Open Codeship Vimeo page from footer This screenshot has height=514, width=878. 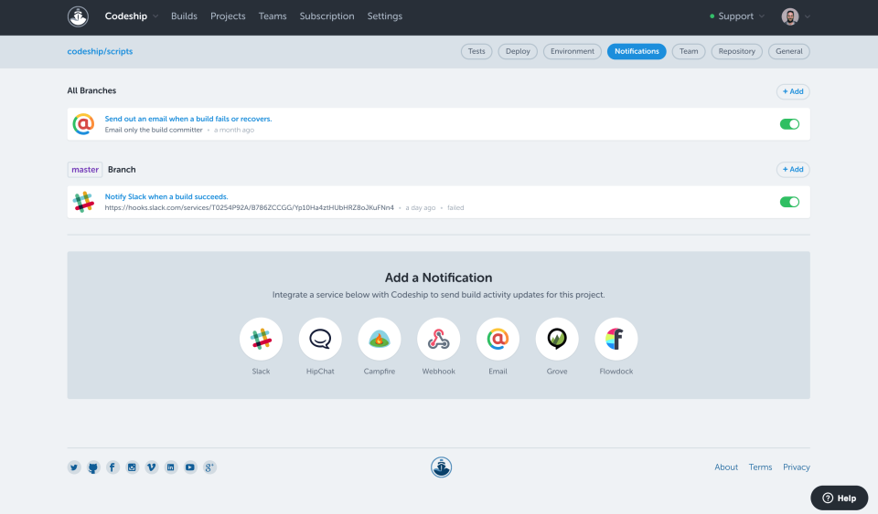(152, 467)
